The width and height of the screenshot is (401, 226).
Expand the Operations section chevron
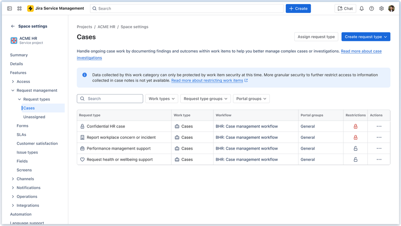click(13, 197)
